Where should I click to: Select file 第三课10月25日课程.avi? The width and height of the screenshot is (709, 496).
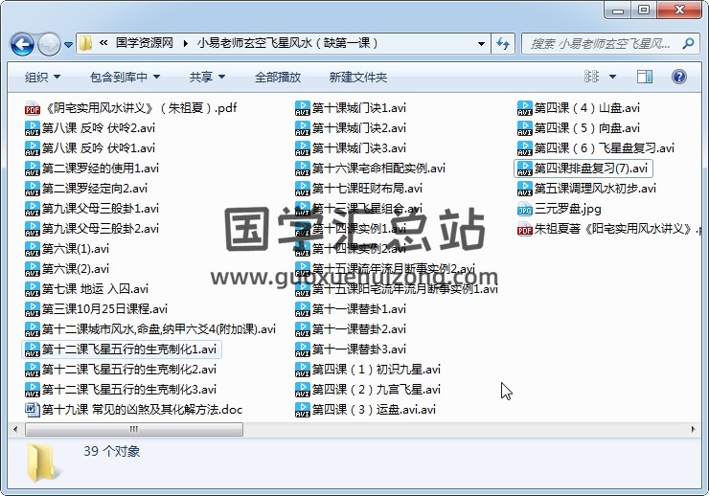click(96, 309)
